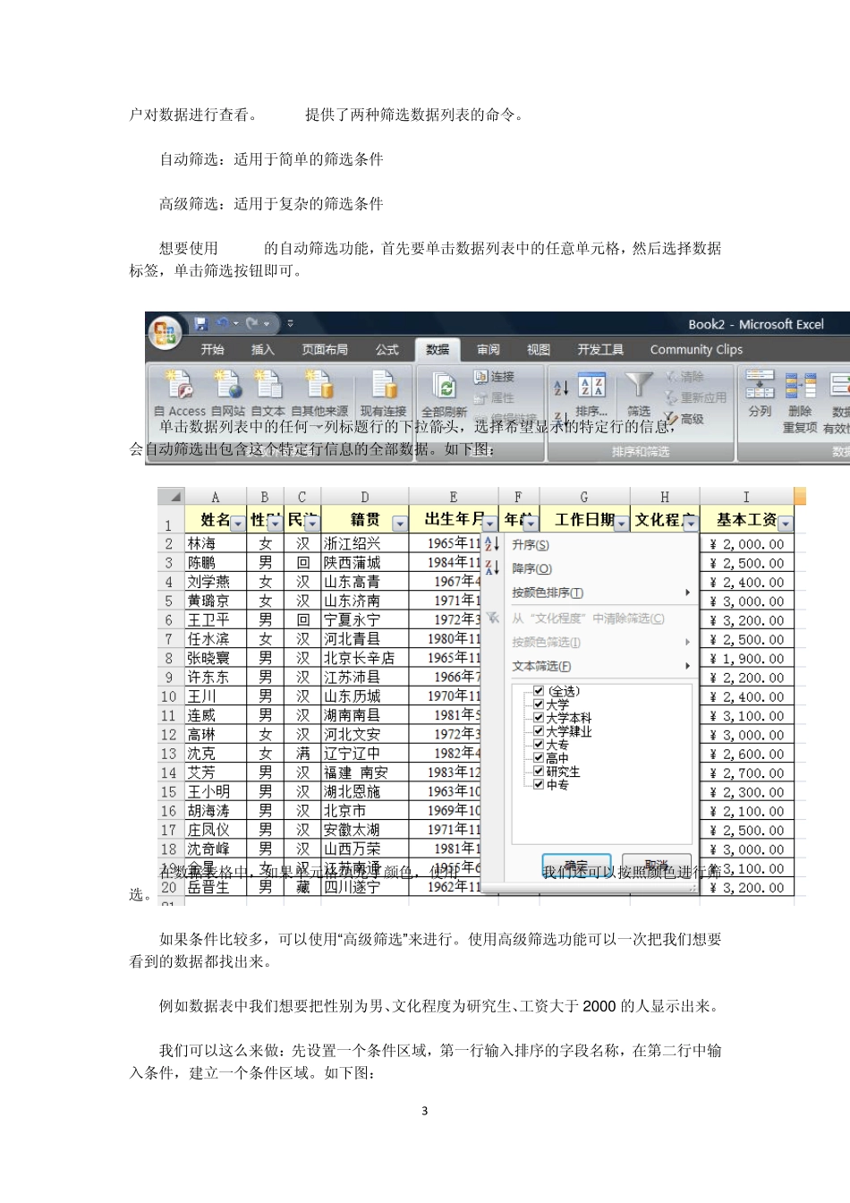Toggle the (全选) select-all checkbox
The width and height of the screenshot is (850, 1203).
[x=539, y=691]
